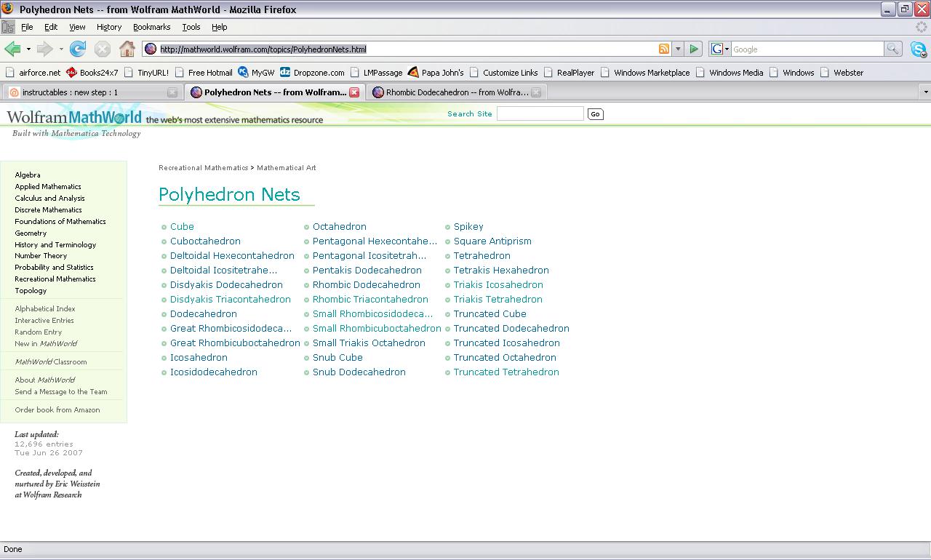Image resolution: width=931 pixels, height=560 pixels.
Task: Go to Recreational Mathematics breadcrumb link
Action: [204, 168]
